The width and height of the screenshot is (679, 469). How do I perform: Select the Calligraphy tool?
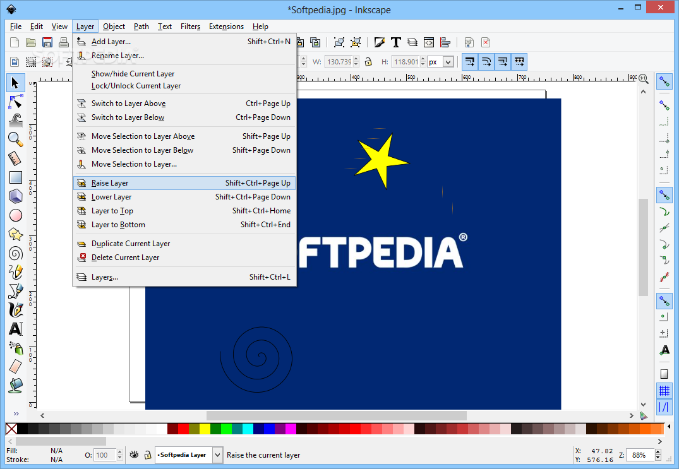coord(15,310)
